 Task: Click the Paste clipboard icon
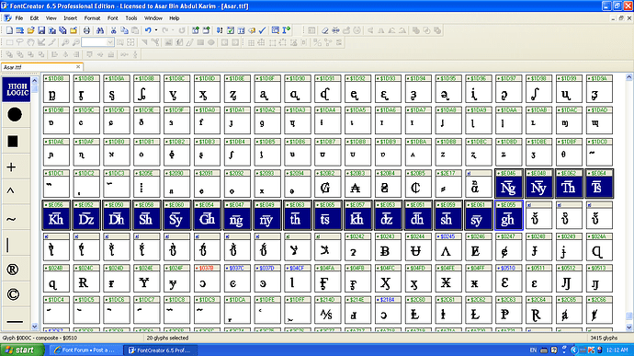pos(135,30)
